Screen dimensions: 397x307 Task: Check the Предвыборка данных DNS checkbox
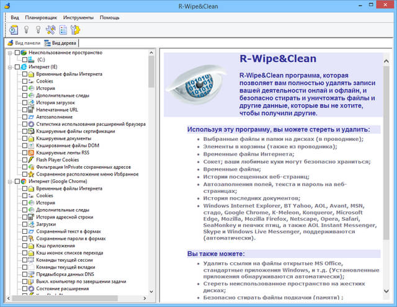tap(24, 274)
